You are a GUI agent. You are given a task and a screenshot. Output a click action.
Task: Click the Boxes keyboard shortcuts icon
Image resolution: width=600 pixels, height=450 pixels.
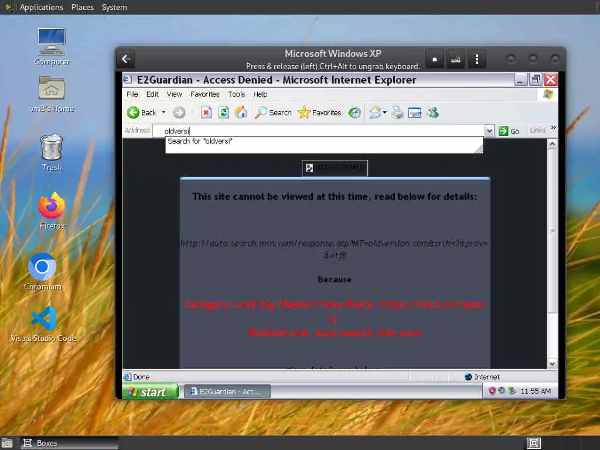click(x=455, y=59)
